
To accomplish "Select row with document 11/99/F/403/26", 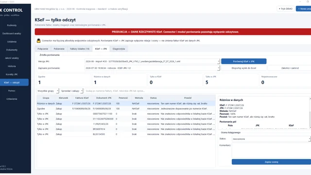I will tap(126, 124).
